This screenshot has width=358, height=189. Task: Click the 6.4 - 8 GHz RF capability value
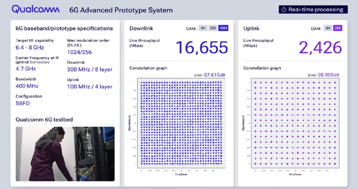click(30, 47)
